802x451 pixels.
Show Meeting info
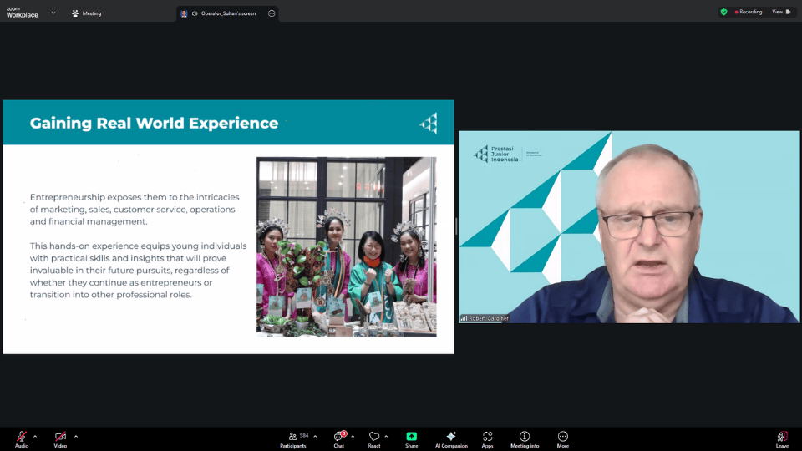tap(525, 437)
